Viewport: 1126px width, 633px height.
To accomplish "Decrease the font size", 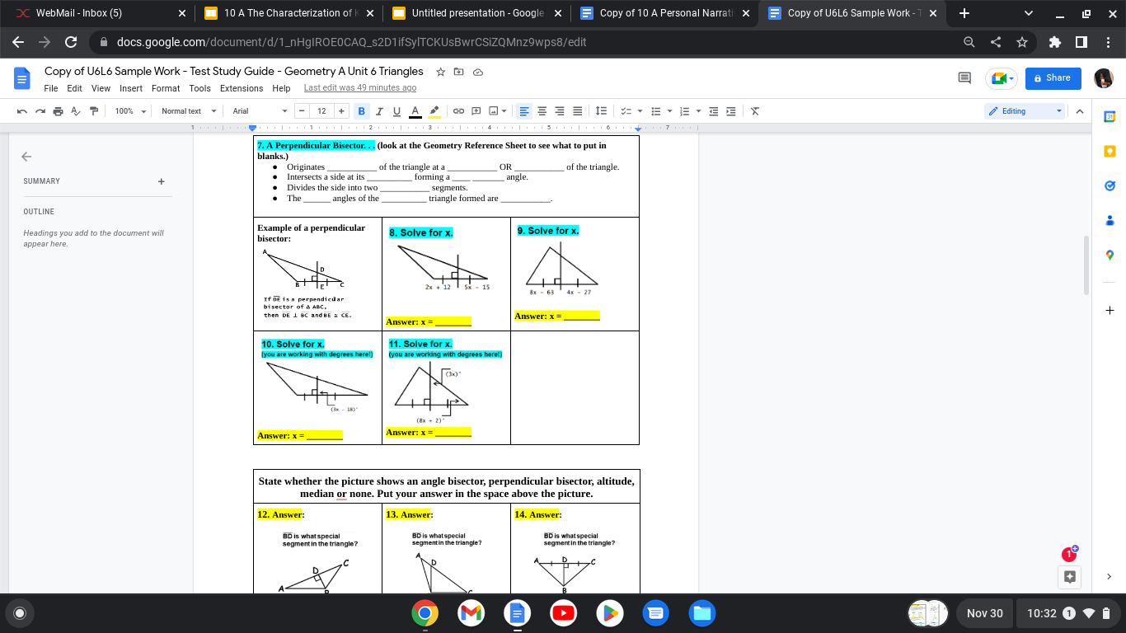I will click(303, 111).
